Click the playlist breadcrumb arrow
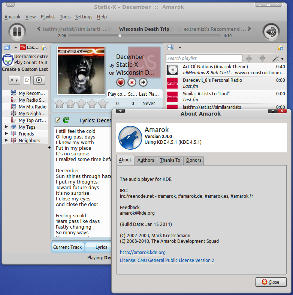Screen dimensions: 293x295 (x=180, y=47)
